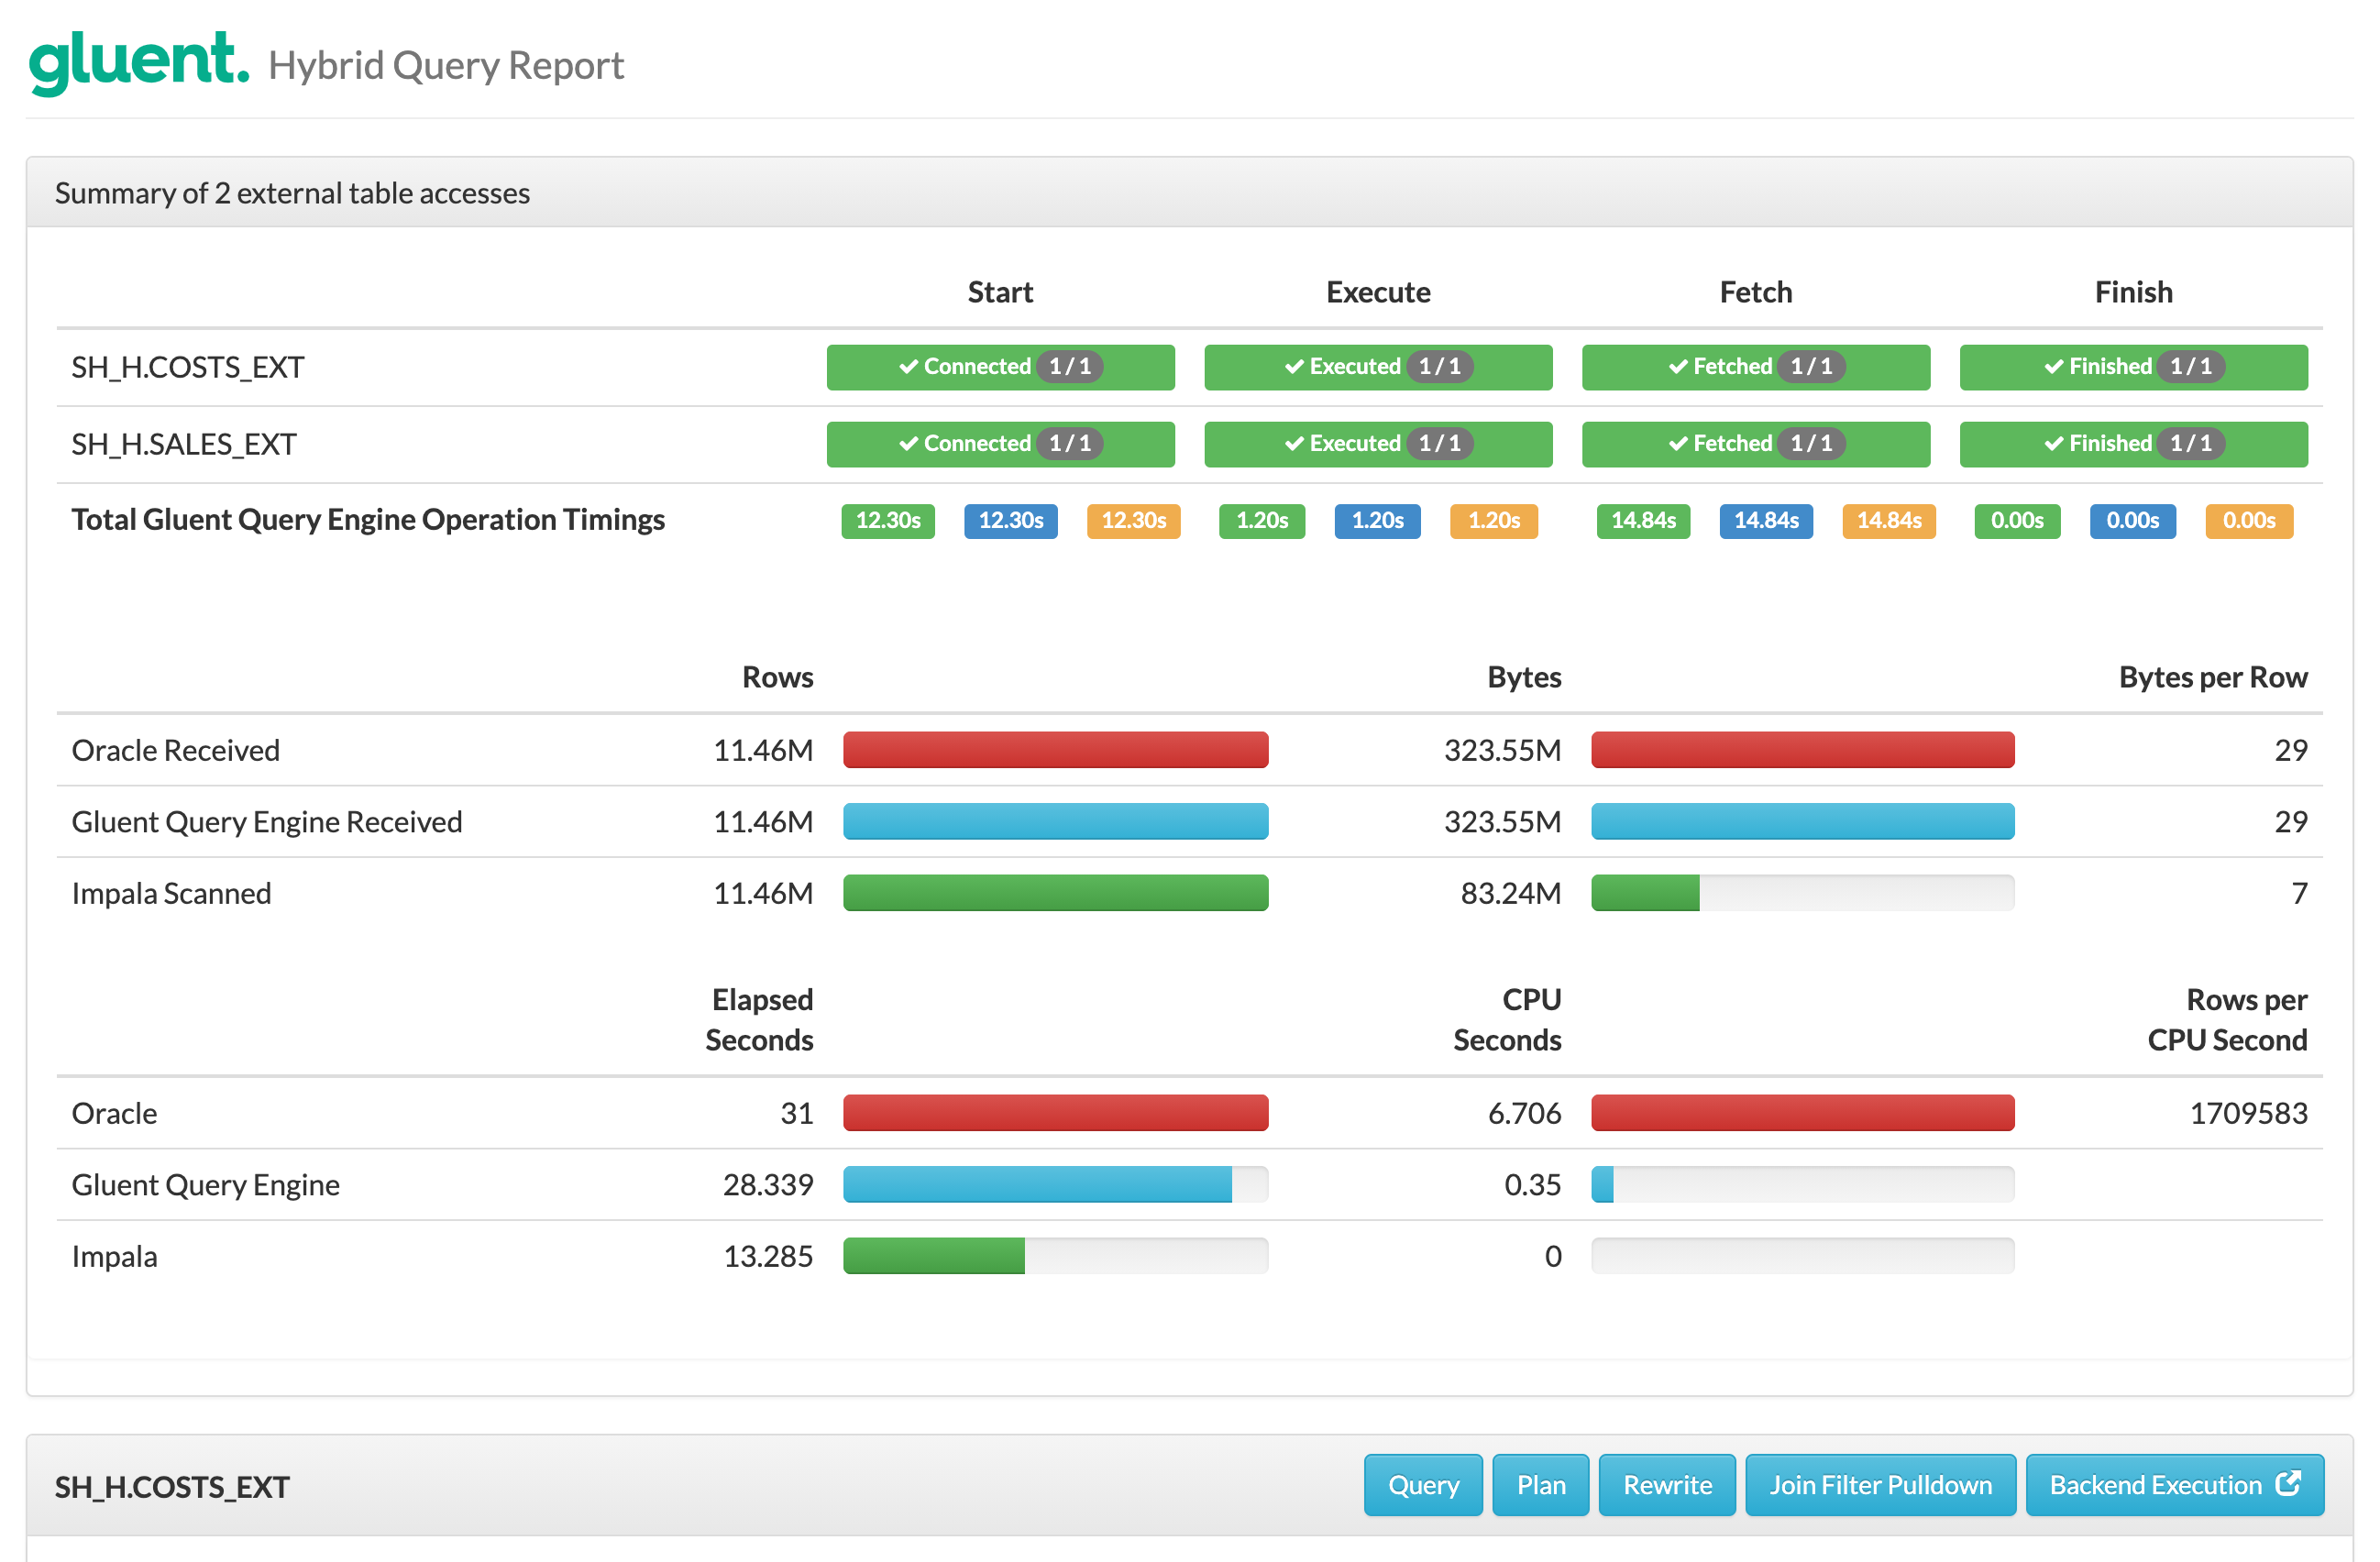Viewport: 2380px width, 1562px height.
Task: Click the blue 1.20s Execute timing label
Action: [1378, 521]
